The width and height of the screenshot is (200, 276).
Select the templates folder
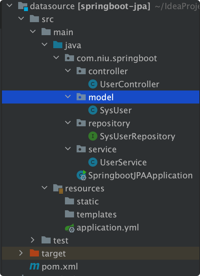point(96,214)
